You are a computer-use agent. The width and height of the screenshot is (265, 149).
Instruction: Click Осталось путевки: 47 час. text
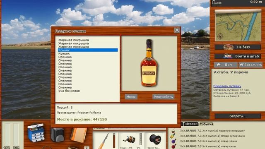point(231,90)
